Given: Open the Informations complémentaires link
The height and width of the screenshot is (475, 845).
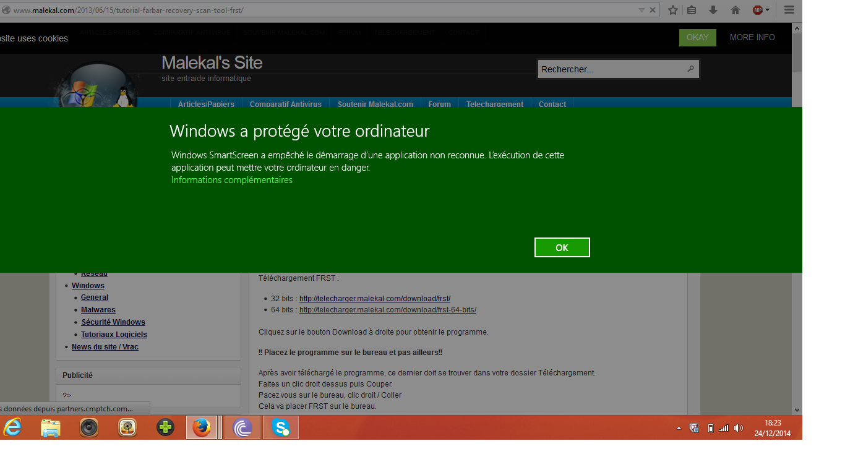Looking at the screenshot, I should pyautogui.click(x=232, y=180).
